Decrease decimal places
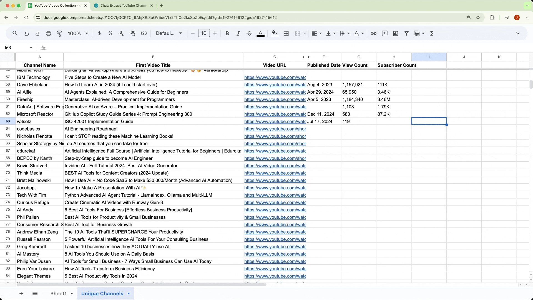 pyautogui.click(x=121, y=33)
